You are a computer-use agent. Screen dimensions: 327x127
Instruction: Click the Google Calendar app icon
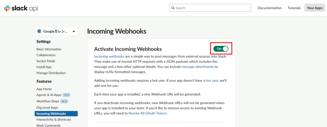(39, 32)
